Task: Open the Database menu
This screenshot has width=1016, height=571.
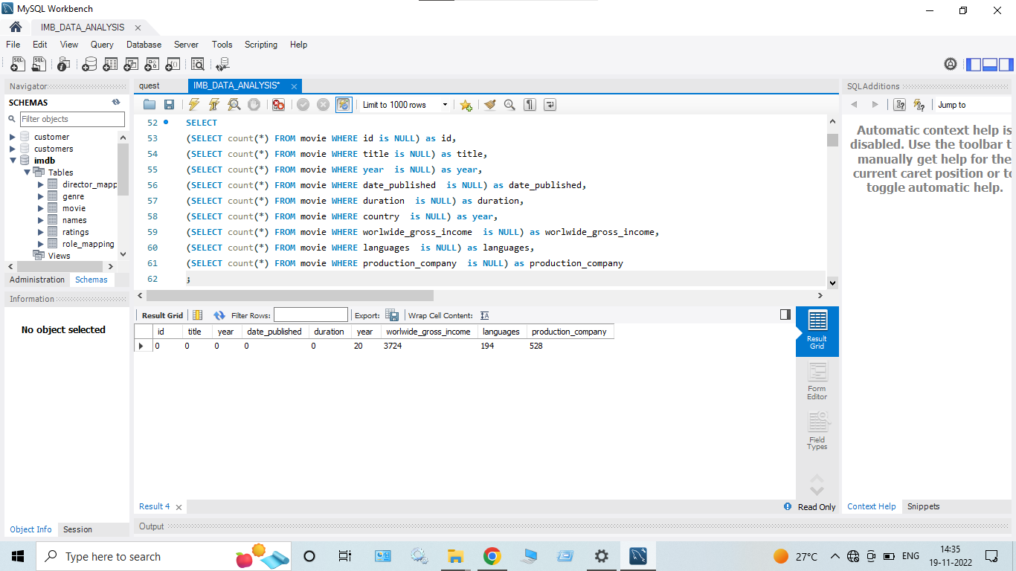Action: tap(144, 45)
